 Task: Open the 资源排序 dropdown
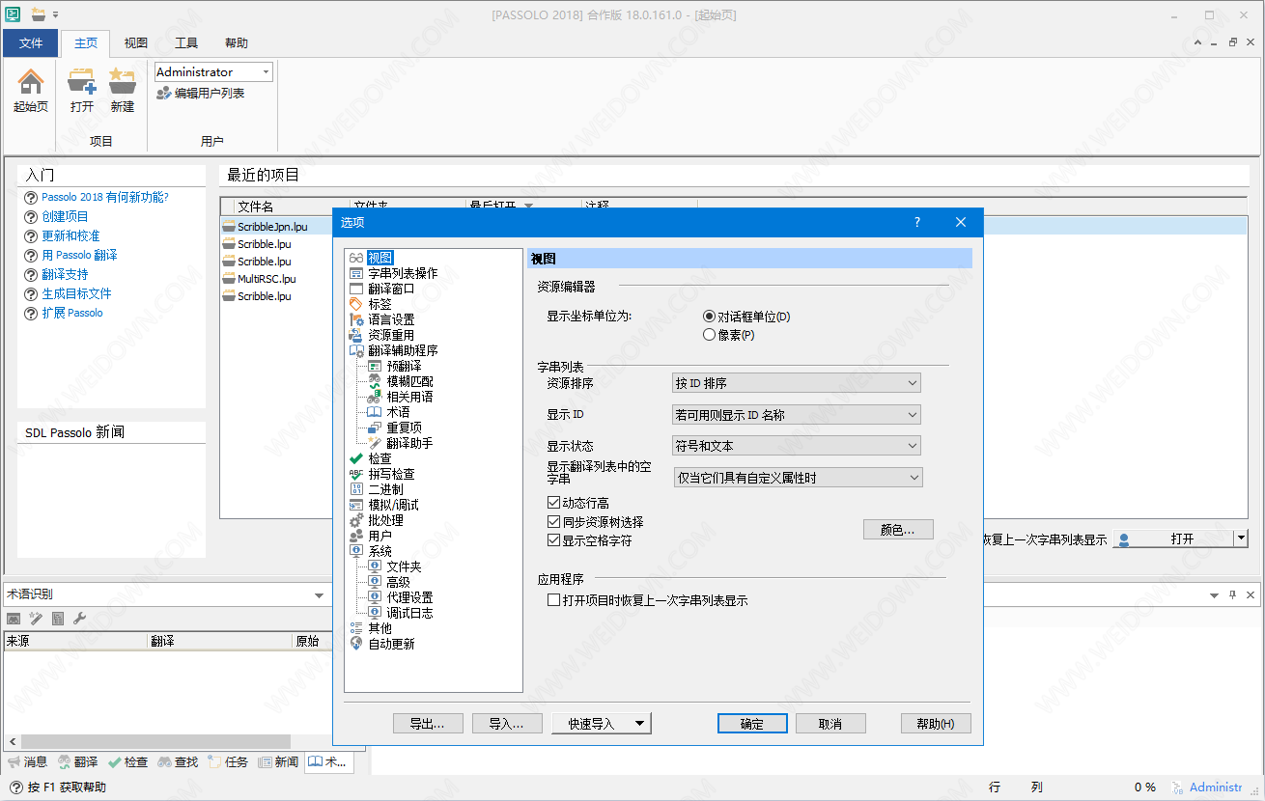click(797, 383)
